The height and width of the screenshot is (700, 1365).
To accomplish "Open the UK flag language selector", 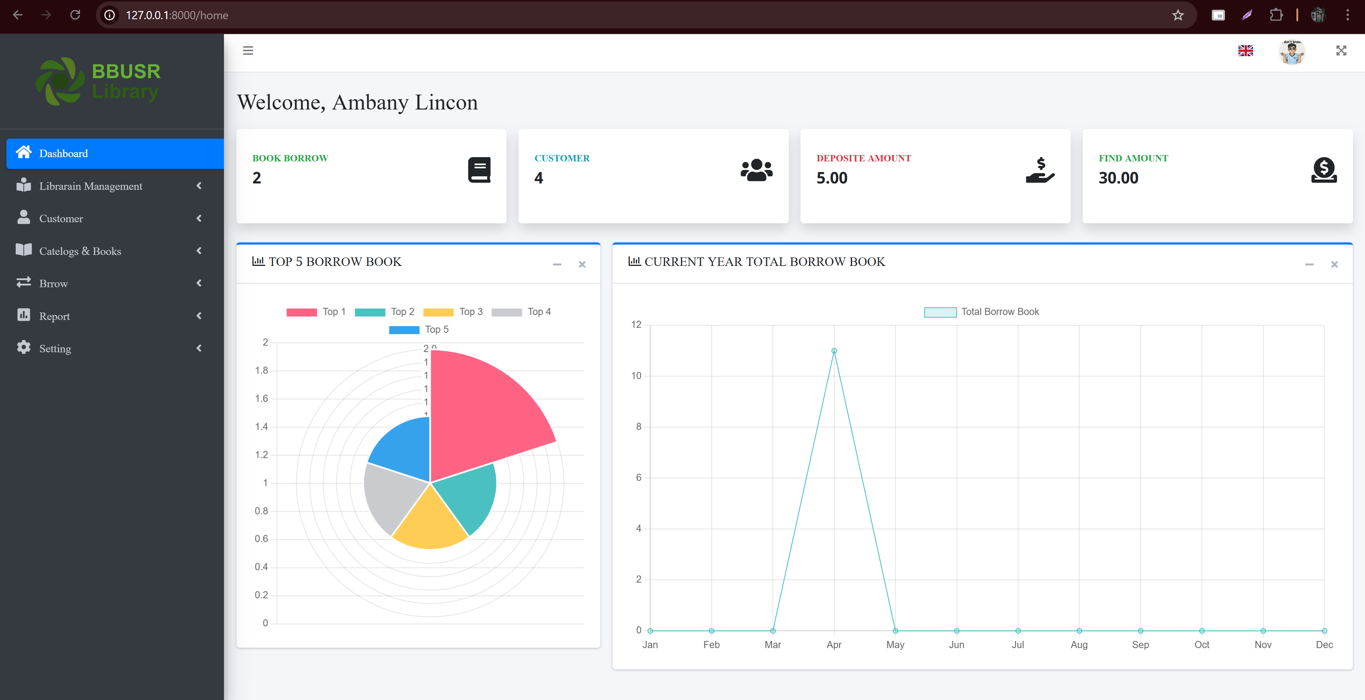I will [1245, 51].
